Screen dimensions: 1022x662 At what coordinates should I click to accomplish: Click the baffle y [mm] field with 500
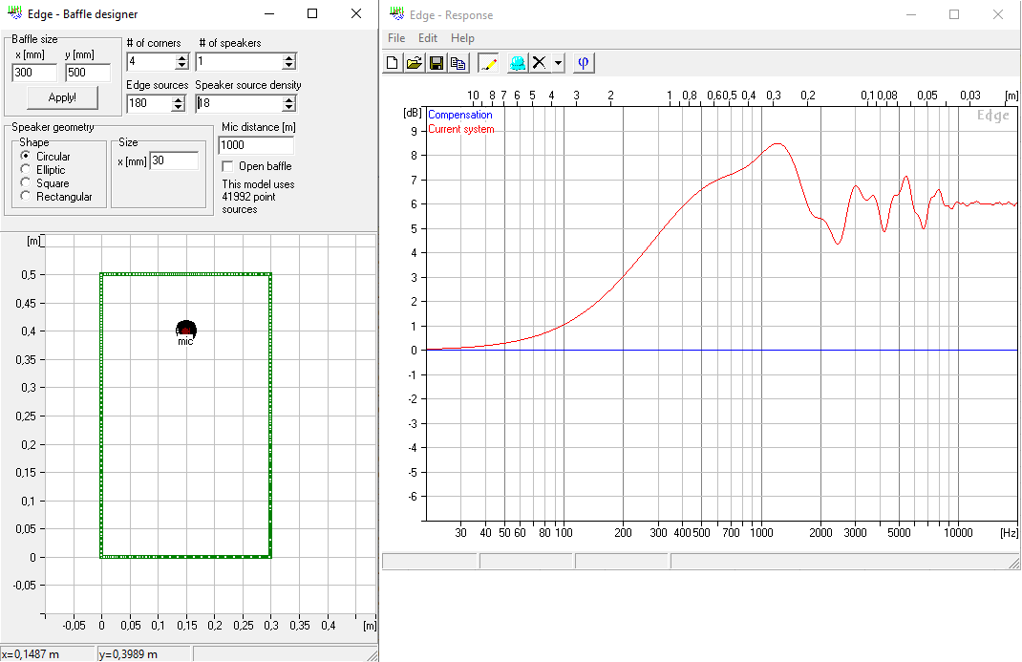[88, 73]
